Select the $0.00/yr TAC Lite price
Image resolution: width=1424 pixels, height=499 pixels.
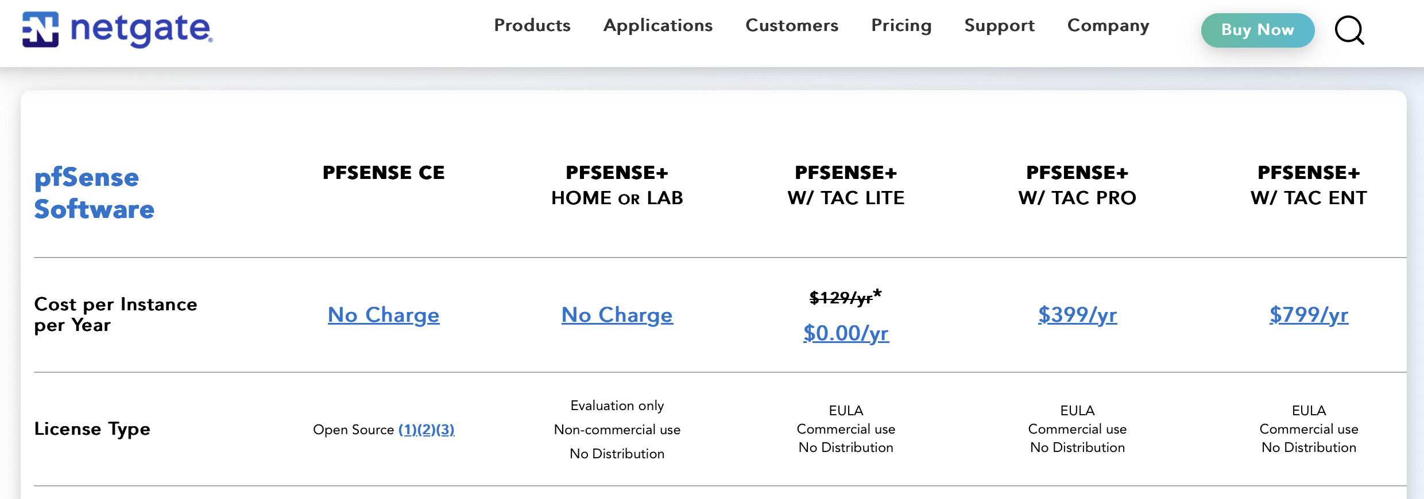846,333
